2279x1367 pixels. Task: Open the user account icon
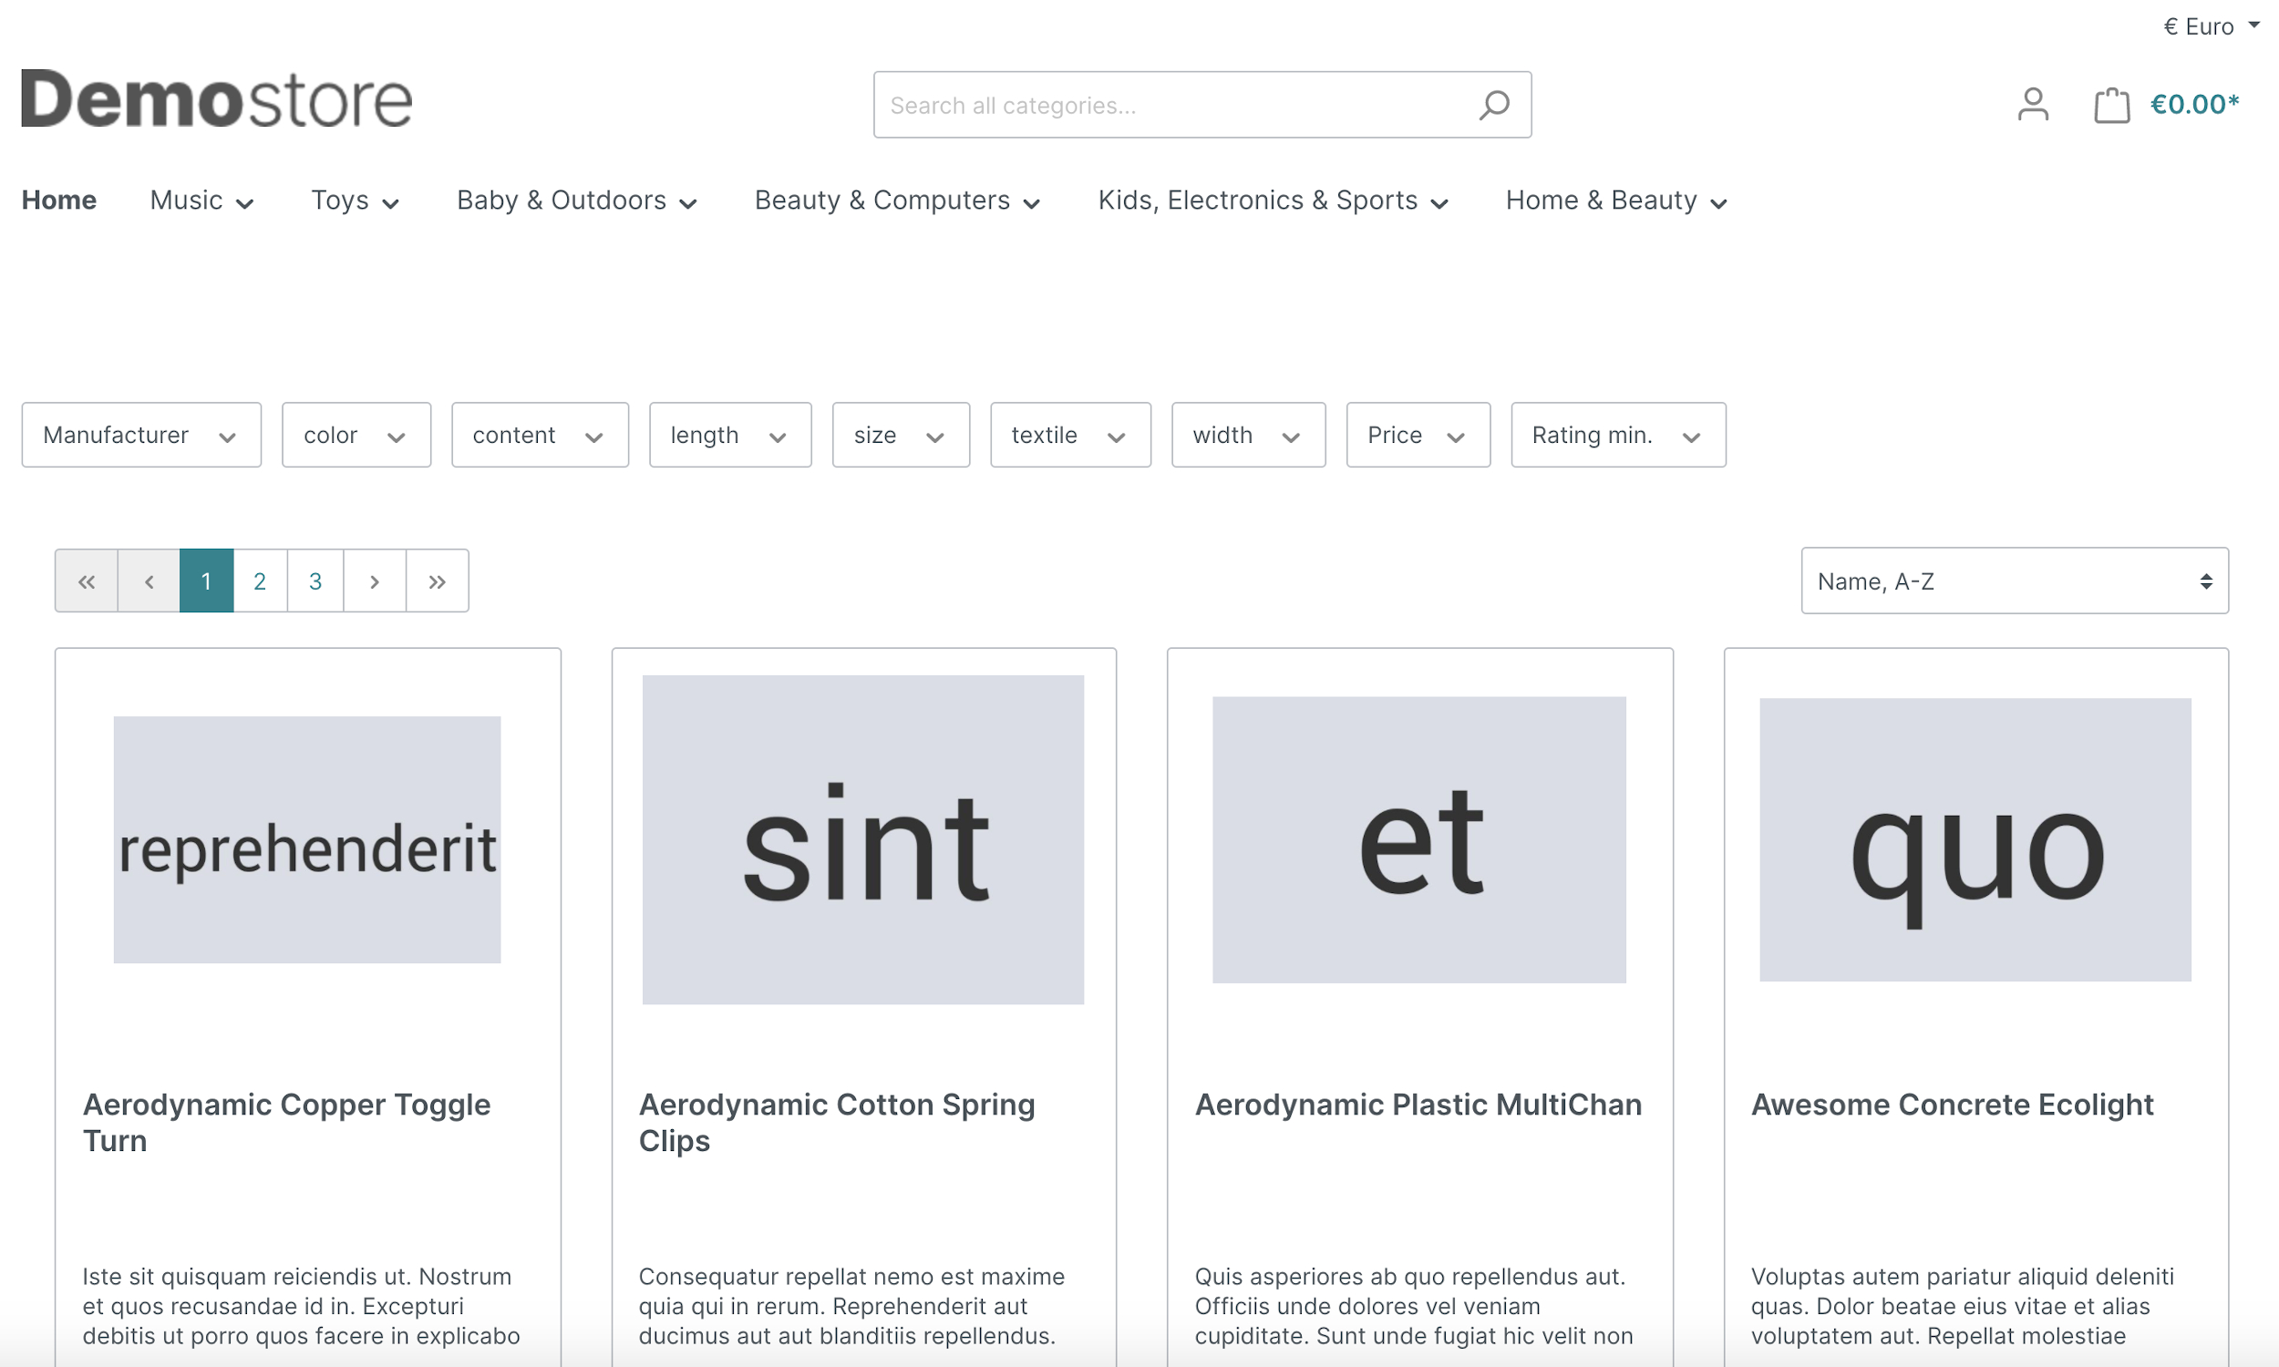point(2032,104)
